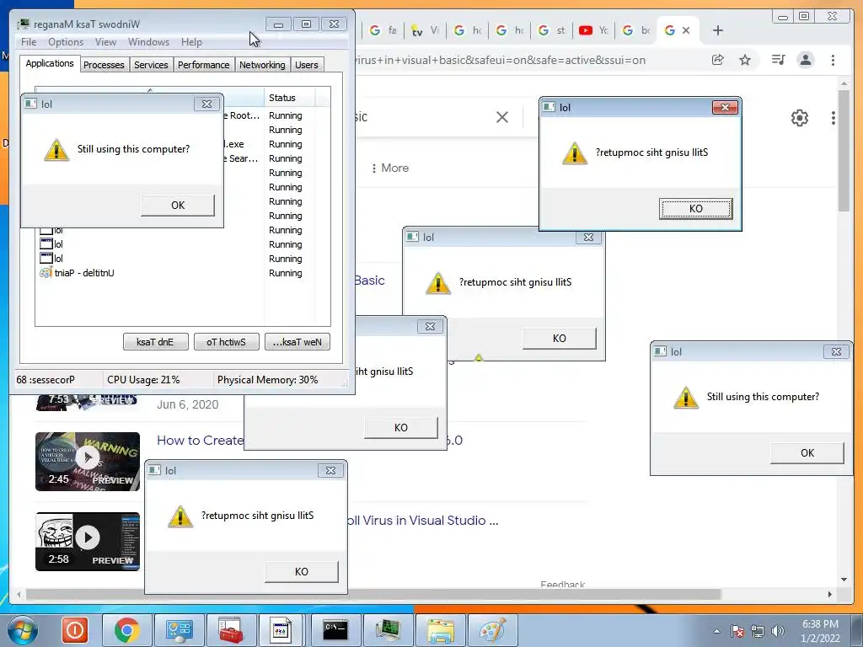The height and width of the screenshot is (647, 863).
Task: Click KO in the lol dialog covering the 'Basic' link
Action: [x=560, y=339]
